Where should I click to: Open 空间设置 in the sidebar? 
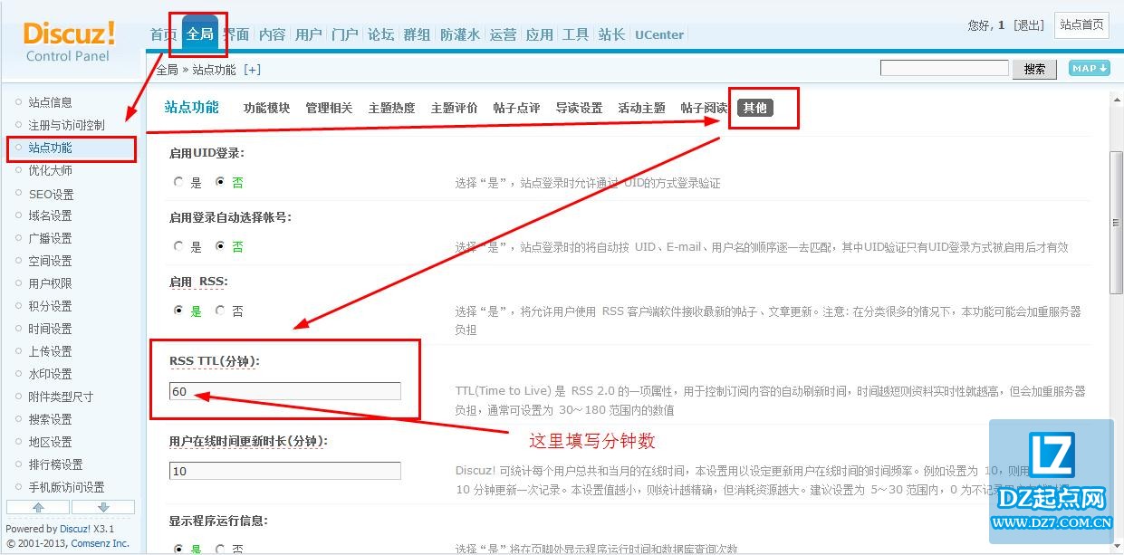[x=50, y=261]
